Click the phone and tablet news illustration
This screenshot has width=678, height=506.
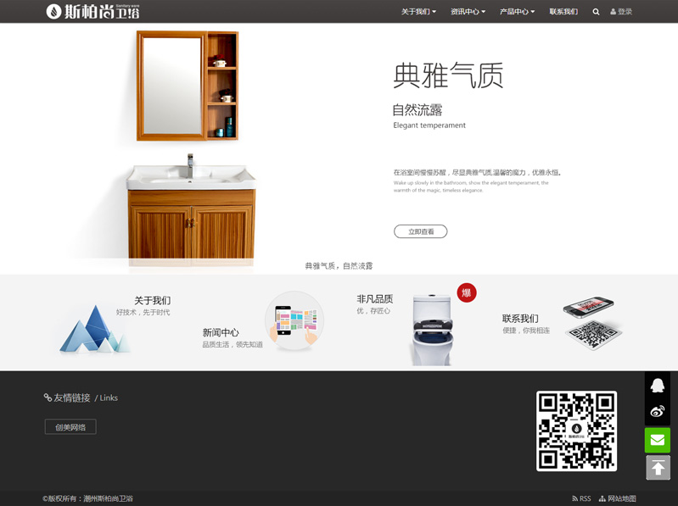[x=294, y=320]
